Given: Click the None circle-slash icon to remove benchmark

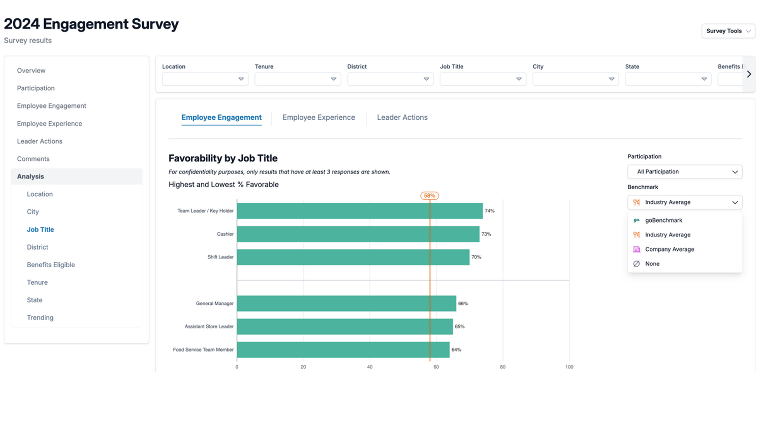Looking at the screenshot, I should point(637,263).
